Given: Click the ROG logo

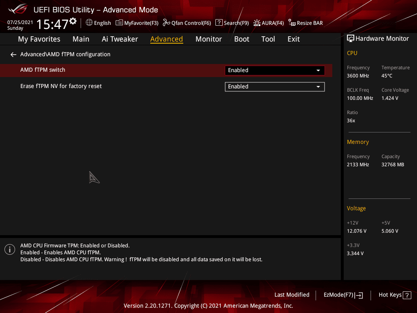Looking at the screenshot, I should point(18,9).
